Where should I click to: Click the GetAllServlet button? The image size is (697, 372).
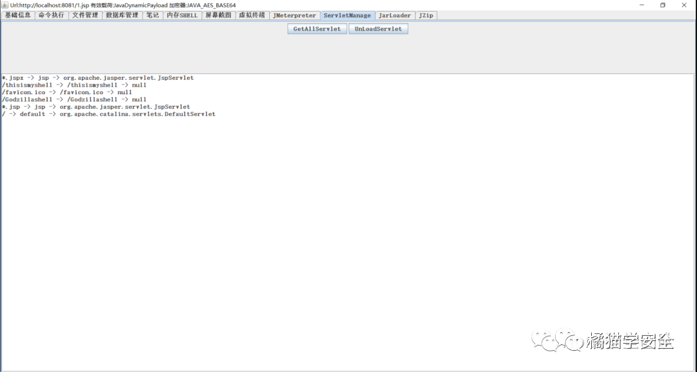317,29
